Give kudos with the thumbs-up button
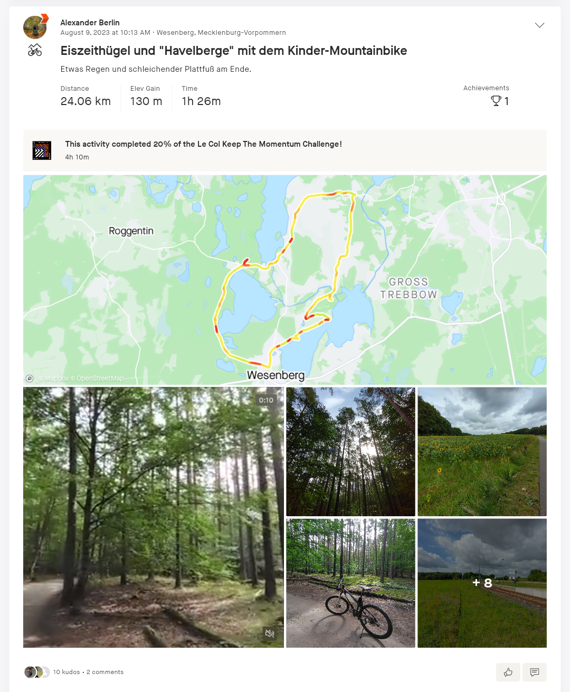The width and height of the screenshot is (570, 692). coord(508,672)
